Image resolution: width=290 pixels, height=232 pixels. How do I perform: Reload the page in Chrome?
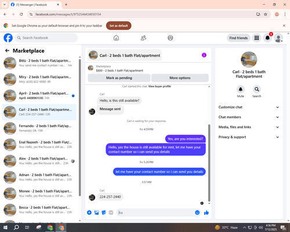pos(21,14)
